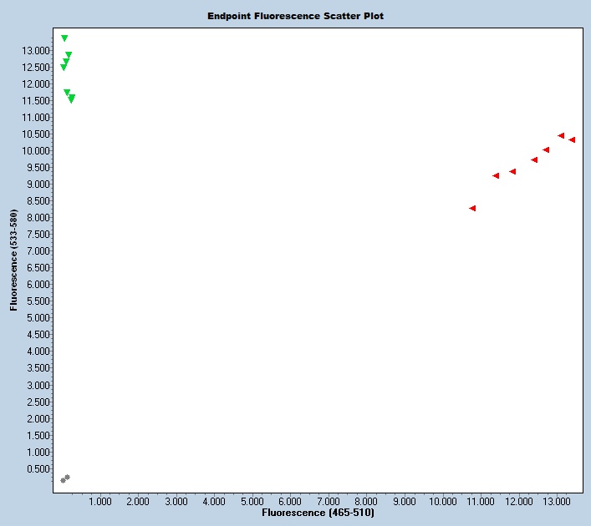Click red marker near x-value 12.700
The height and width of the screenshot is (526, 591).
coord(546,150)
